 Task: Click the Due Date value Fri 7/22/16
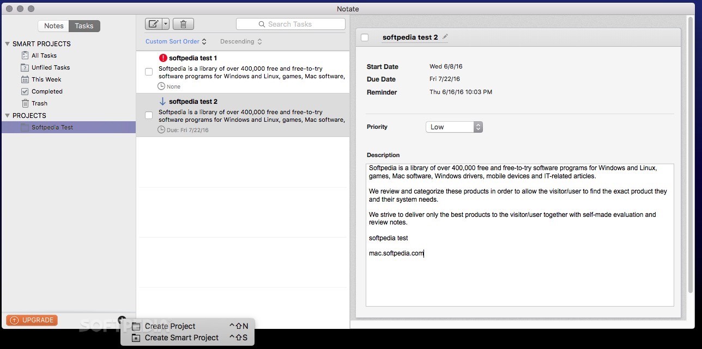(x=445, y=79)
